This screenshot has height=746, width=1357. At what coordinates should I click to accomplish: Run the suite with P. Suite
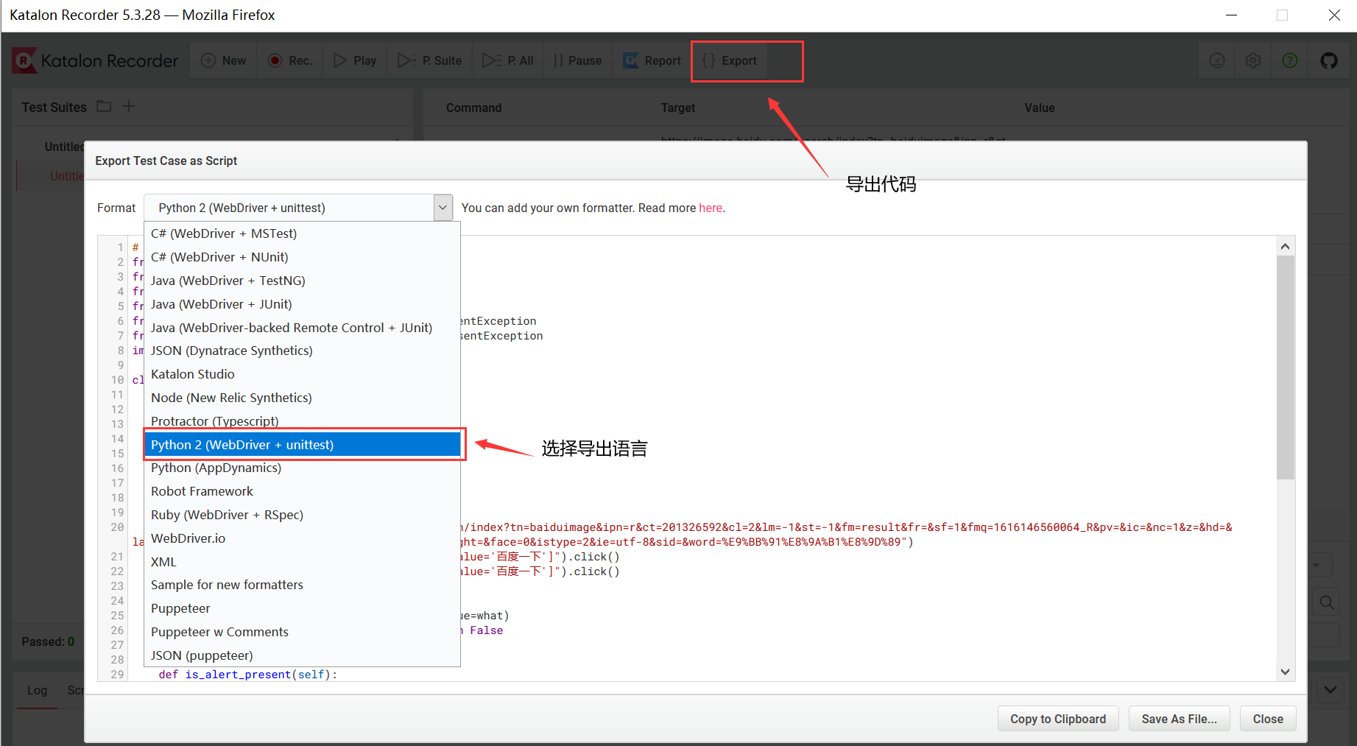point(430,60)
